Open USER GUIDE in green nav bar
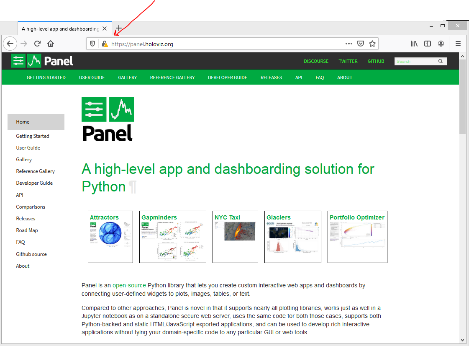The height and width of the screenshot is (346, 469). coord(92,77)
